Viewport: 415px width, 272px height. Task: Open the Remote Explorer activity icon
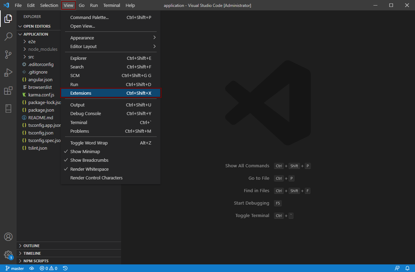click(8, 108)
